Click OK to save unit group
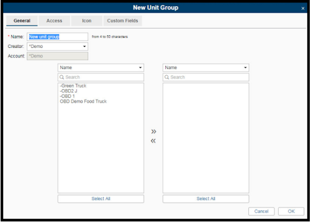The width and height of the screenshot is (311, 222). (291, 211)
